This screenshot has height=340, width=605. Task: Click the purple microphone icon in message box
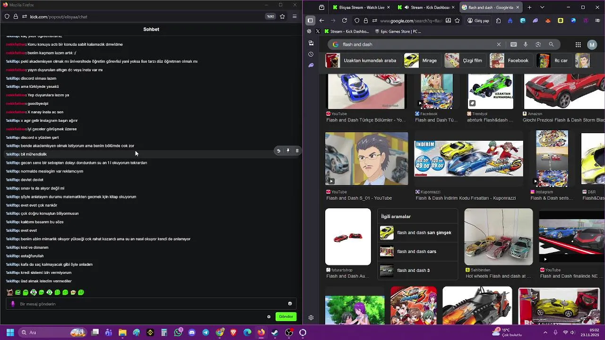[x=13, y=304]
